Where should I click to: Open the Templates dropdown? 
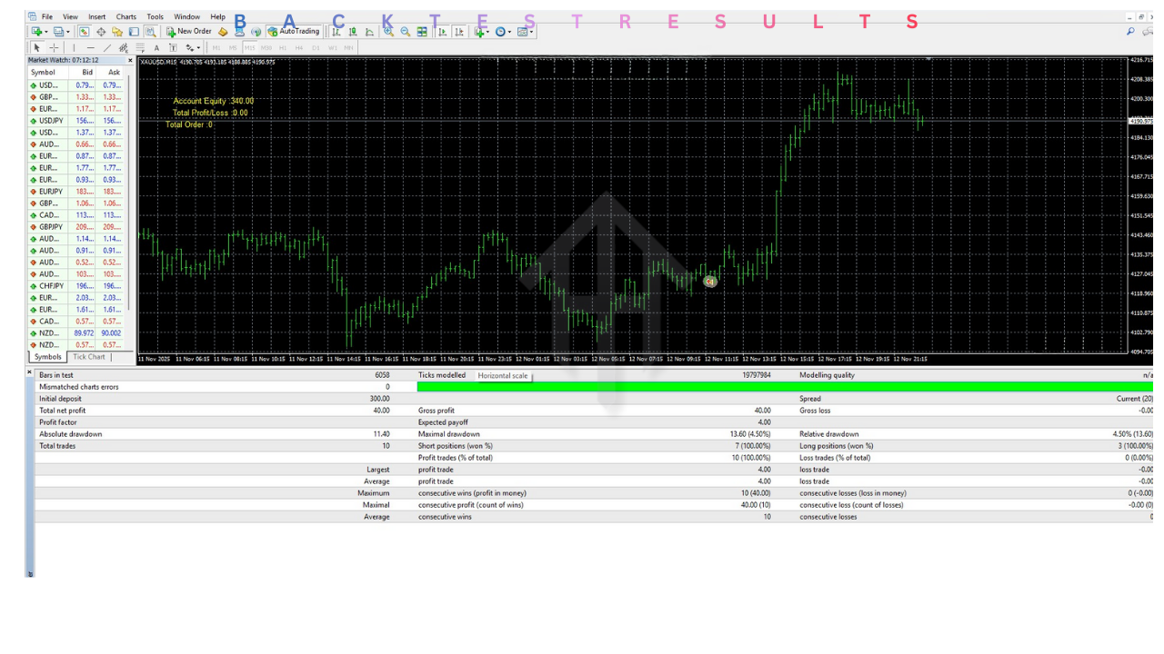[525, 32]
